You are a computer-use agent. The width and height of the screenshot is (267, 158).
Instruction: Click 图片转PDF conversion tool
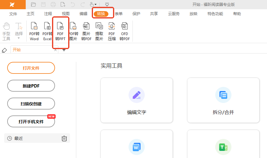(x=86, y=31)
